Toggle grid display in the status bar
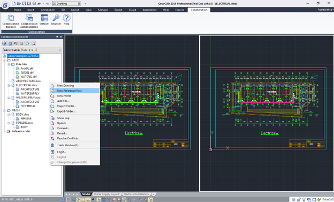Viewport: 334px width, 202px height. tap(68, 200)
